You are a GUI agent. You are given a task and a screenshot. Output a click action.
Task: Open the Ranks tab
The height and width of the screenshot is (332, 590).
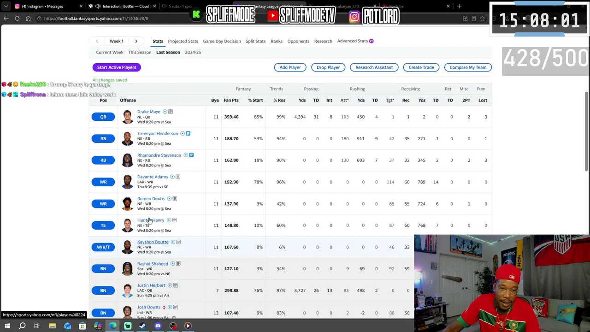[277, 41]
